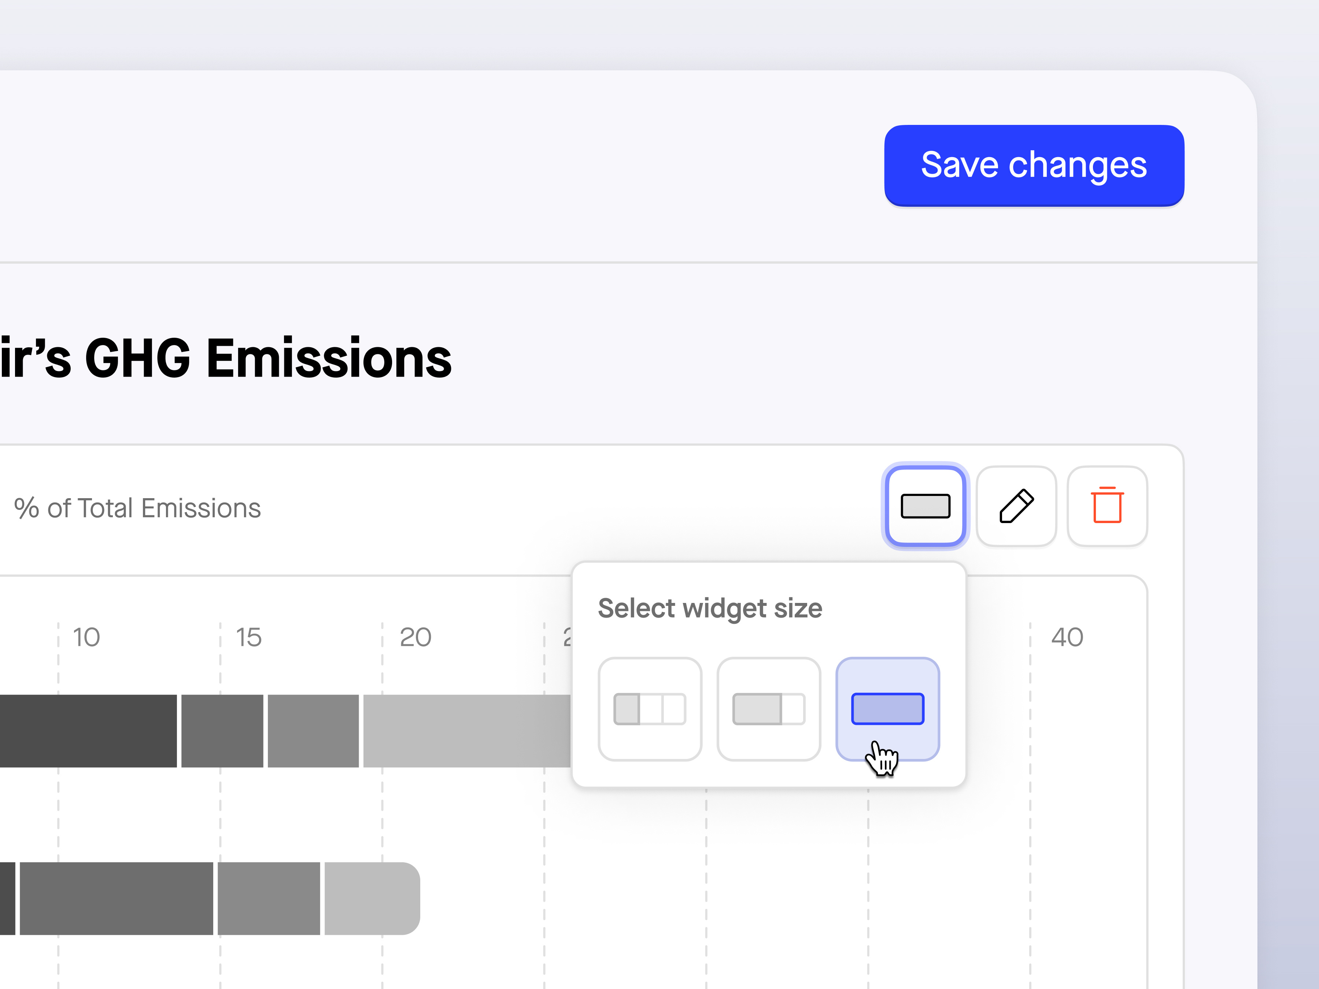Screen dimensions: 1319x989
Task: Click the pencil edit icon
Action: pyautogui.click(x=1017, y=506)
